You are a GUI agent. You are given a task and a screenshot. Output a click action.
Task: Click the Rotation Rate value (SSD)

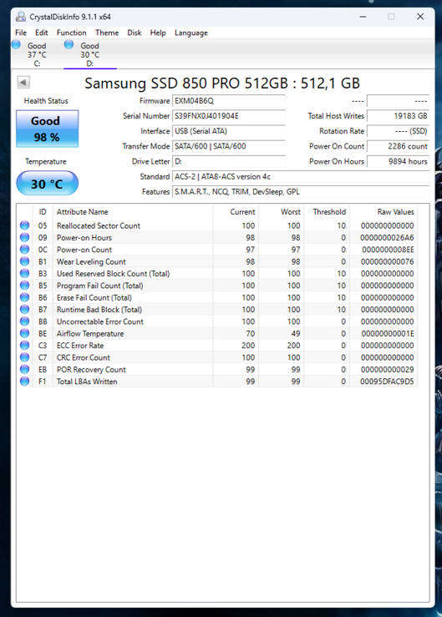coord(399,131)
